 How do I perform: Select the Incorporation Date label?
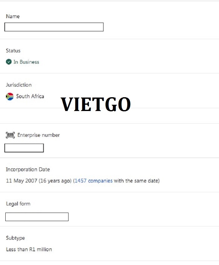tap(28, 169)
